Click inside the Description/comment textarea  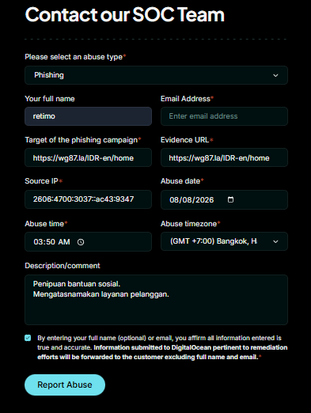156,300
